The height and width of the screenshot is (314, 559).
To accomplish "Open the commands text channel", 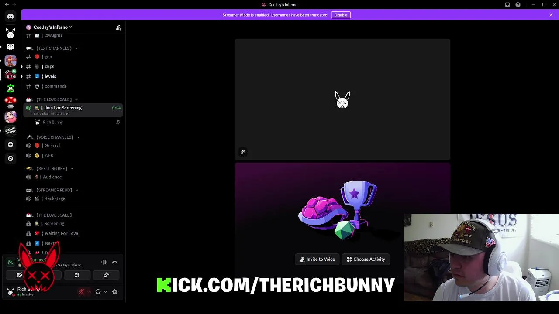I will [x=73, y=86].
